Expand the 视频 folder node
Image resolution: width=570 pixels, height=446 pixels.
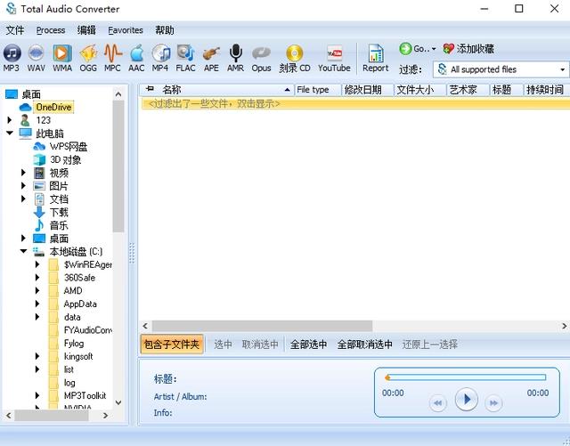(24, 173)
